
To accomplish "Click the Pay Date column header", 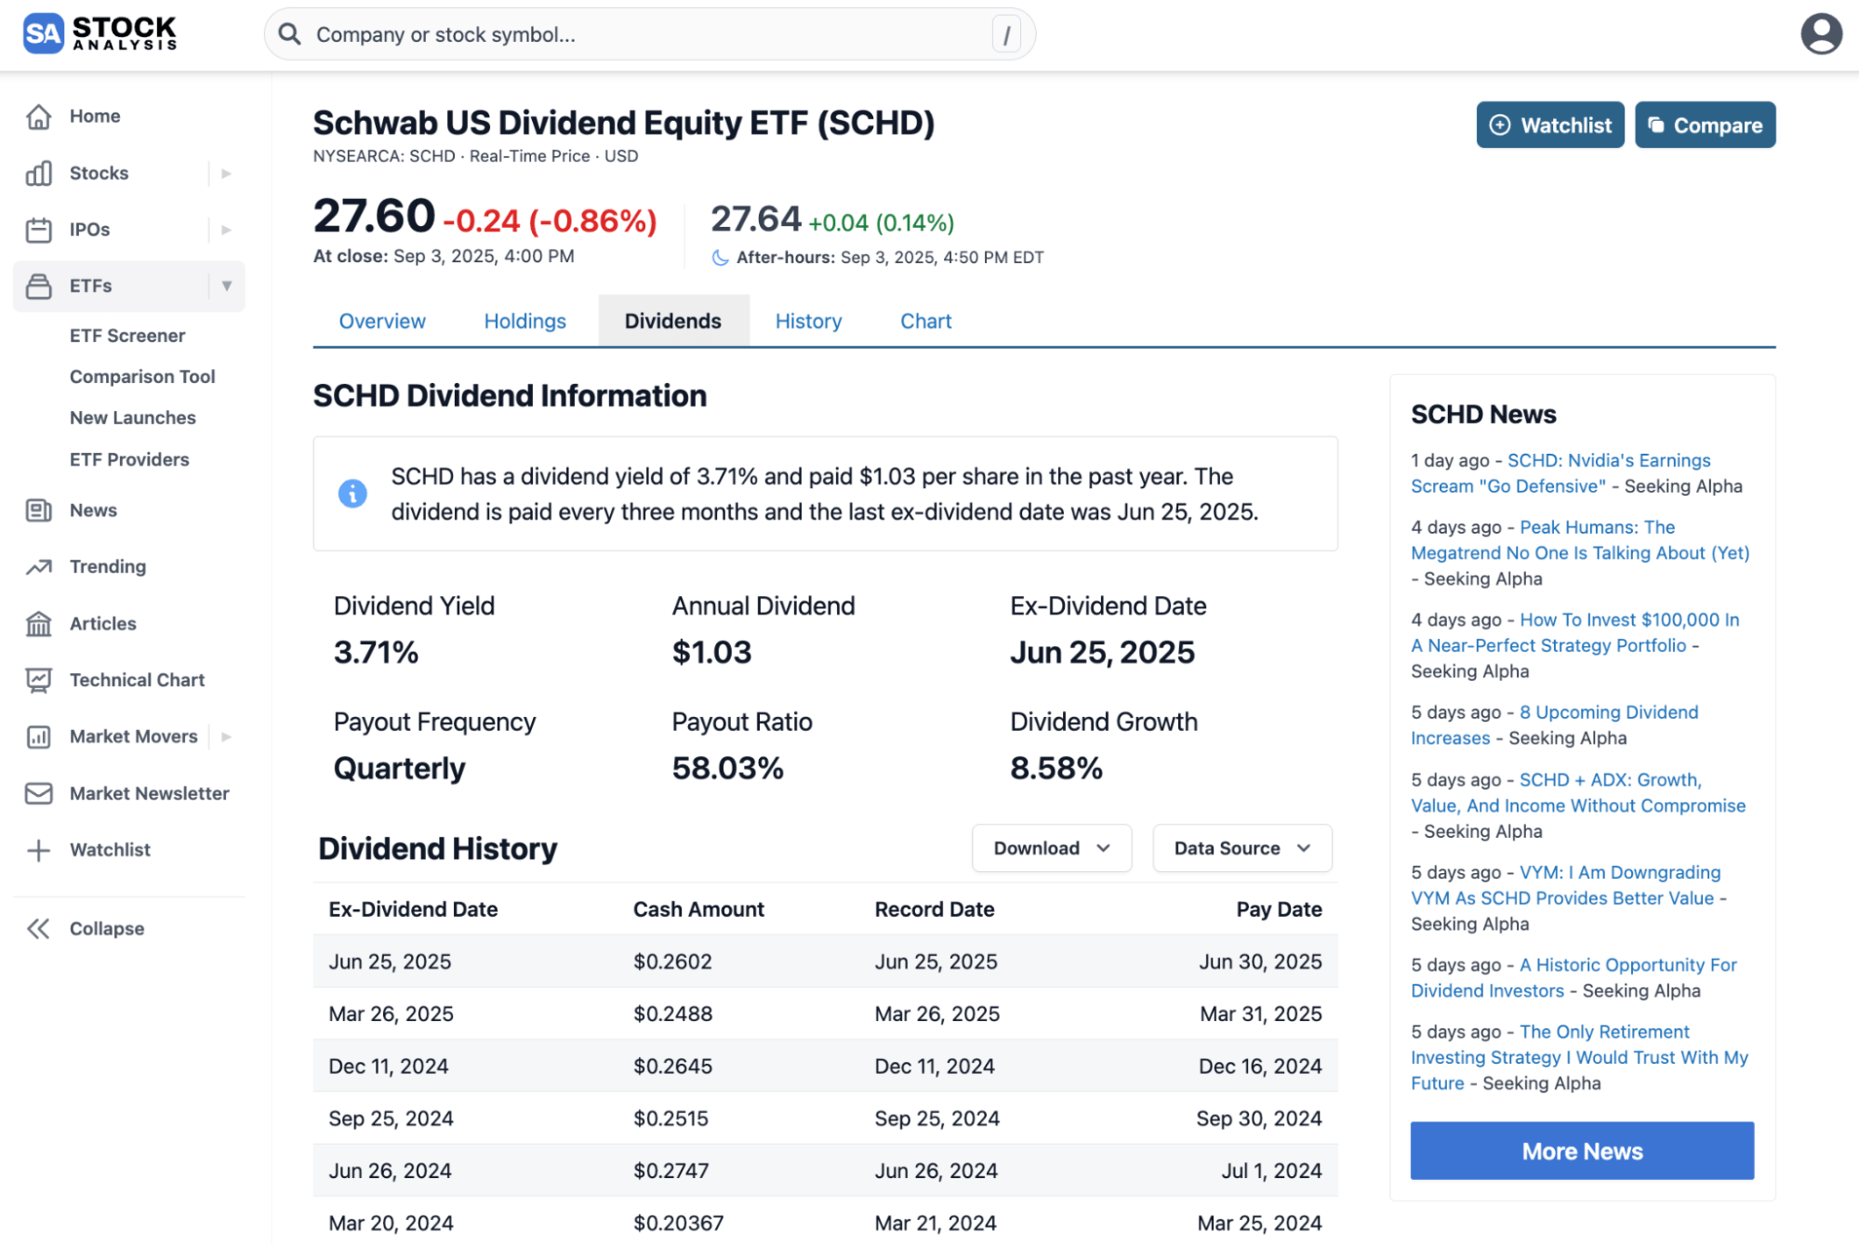I will coord(1279,909).
